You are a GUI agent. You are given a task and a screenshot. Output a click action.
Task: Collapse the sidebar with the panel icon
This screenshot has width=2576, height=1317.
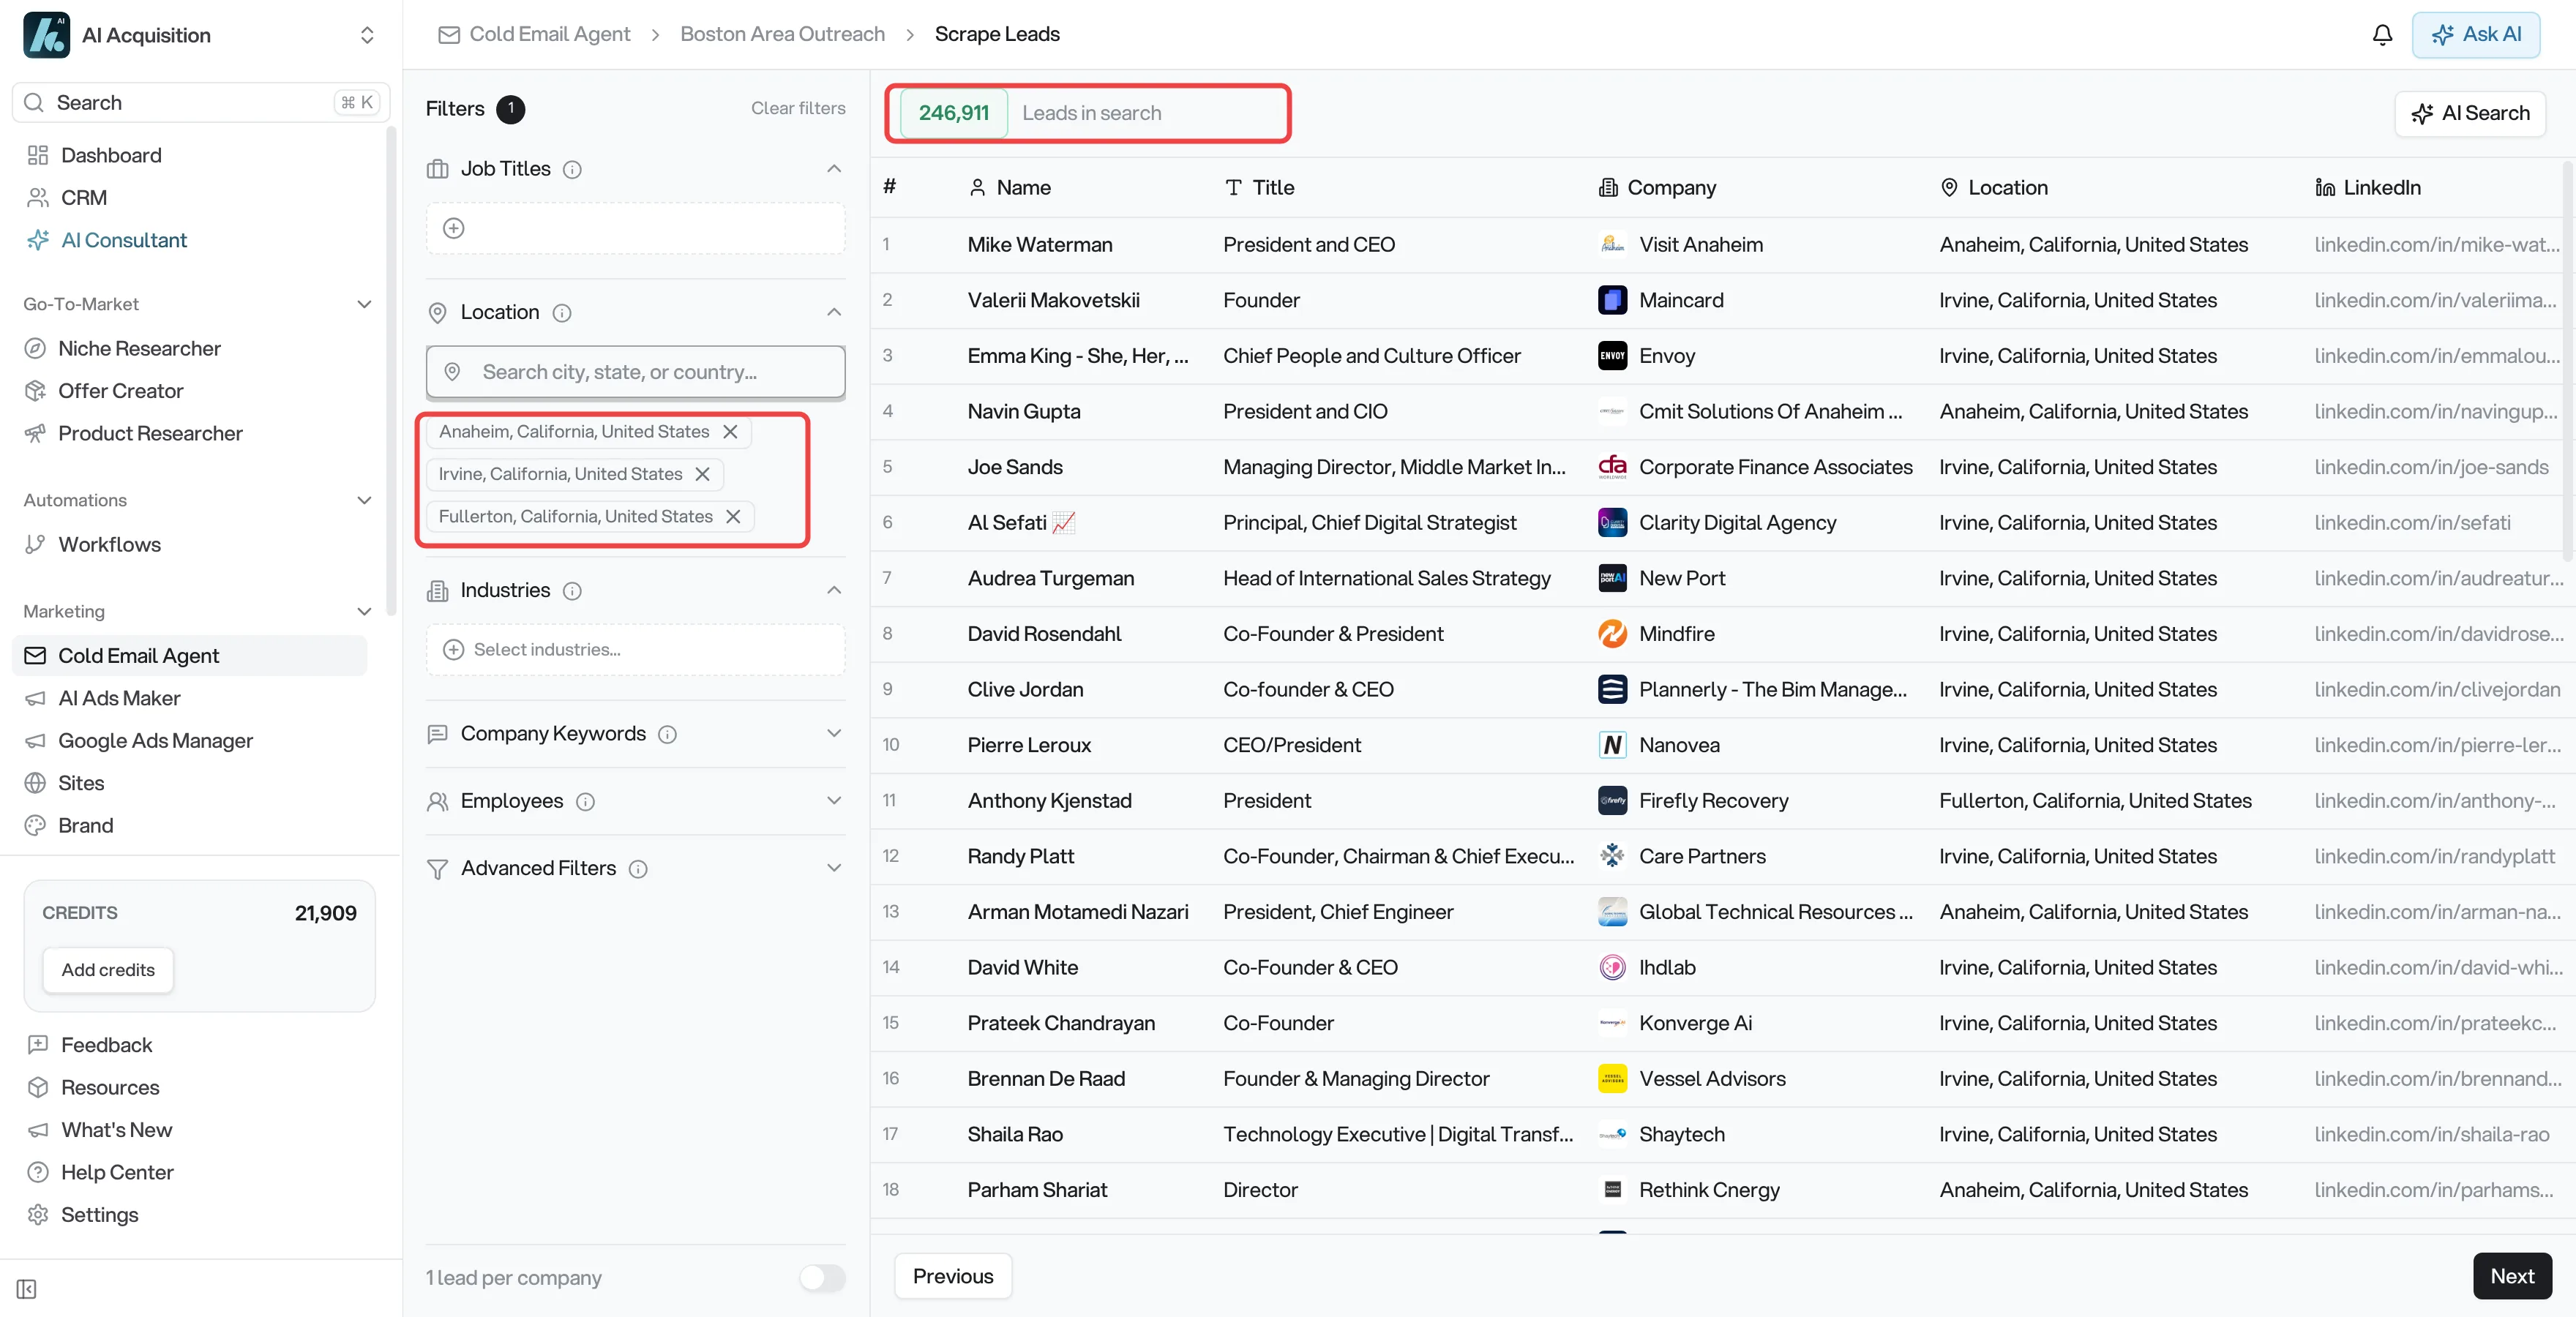point(27,1289)
